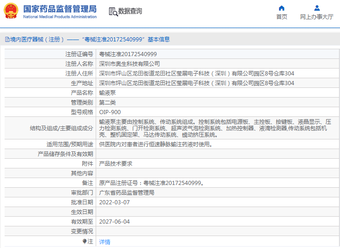Click the 注册人名称 label
The height and width of the screenshot is (248, 340).
(x=79, y=64)
